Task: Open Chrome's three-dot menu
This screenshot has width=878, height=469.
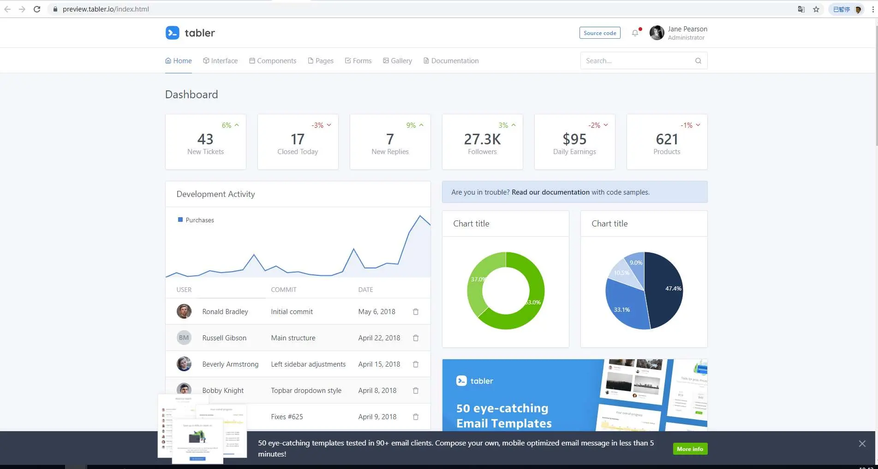Action: (872, 9)
